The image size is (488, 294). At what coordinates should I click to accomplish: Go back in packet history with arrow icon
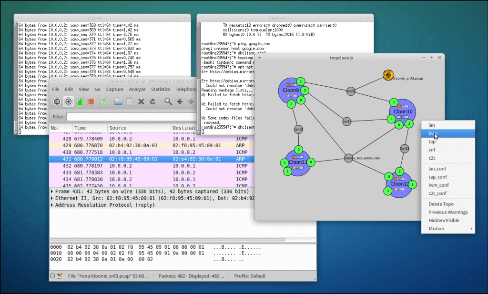click(x=181, y=101)
